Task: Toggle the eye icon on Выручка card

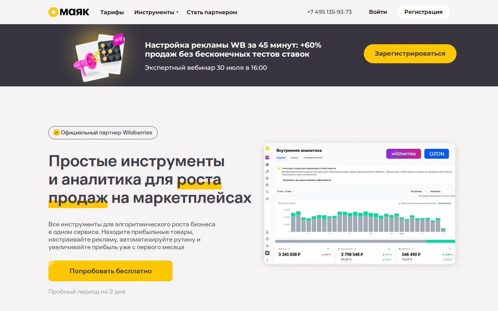Action: click(328, 249)
